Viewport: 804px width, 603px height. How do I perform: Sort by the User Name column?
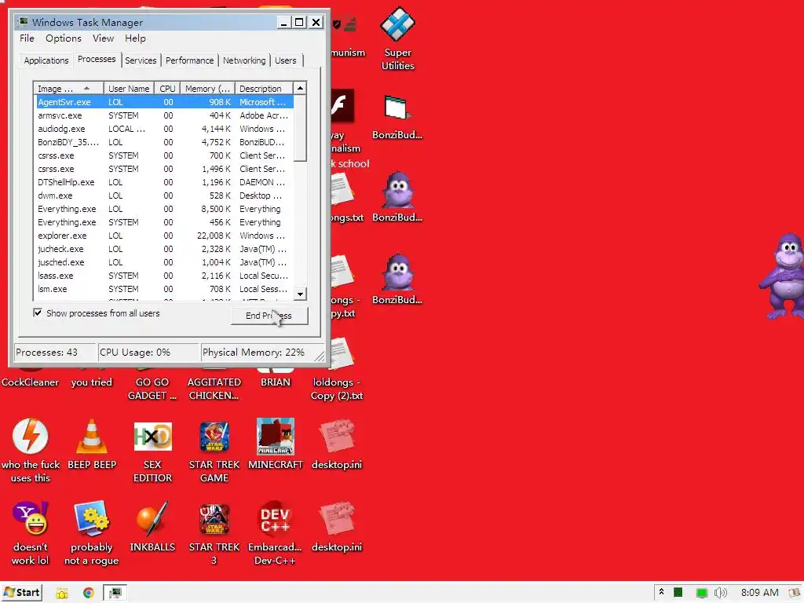(129, 89)
